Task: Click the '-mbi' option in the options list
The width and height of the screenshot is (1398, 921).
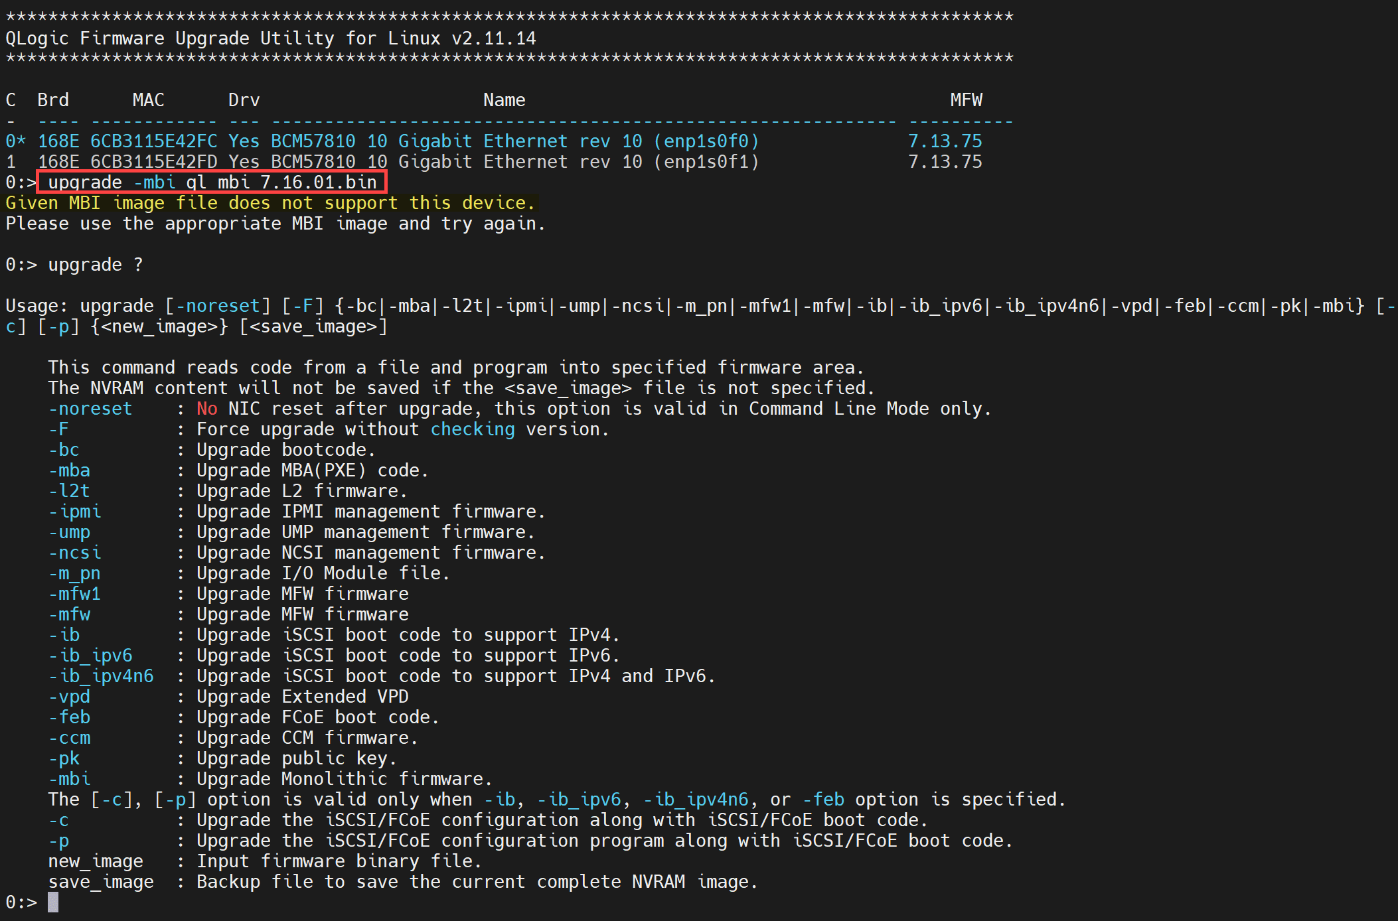Action: click(x=68, y=779)
